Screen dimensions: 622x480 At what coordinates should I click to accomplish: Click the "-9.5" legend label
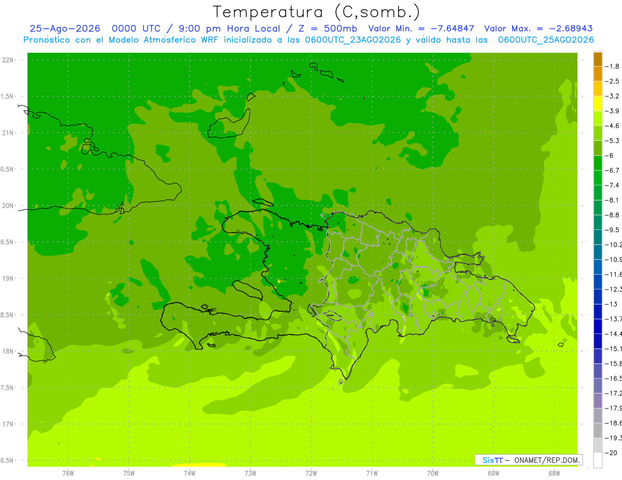(613, 230)
